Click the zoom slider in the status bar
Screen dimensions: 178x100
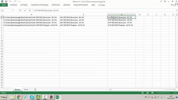[x=164, y=93]
